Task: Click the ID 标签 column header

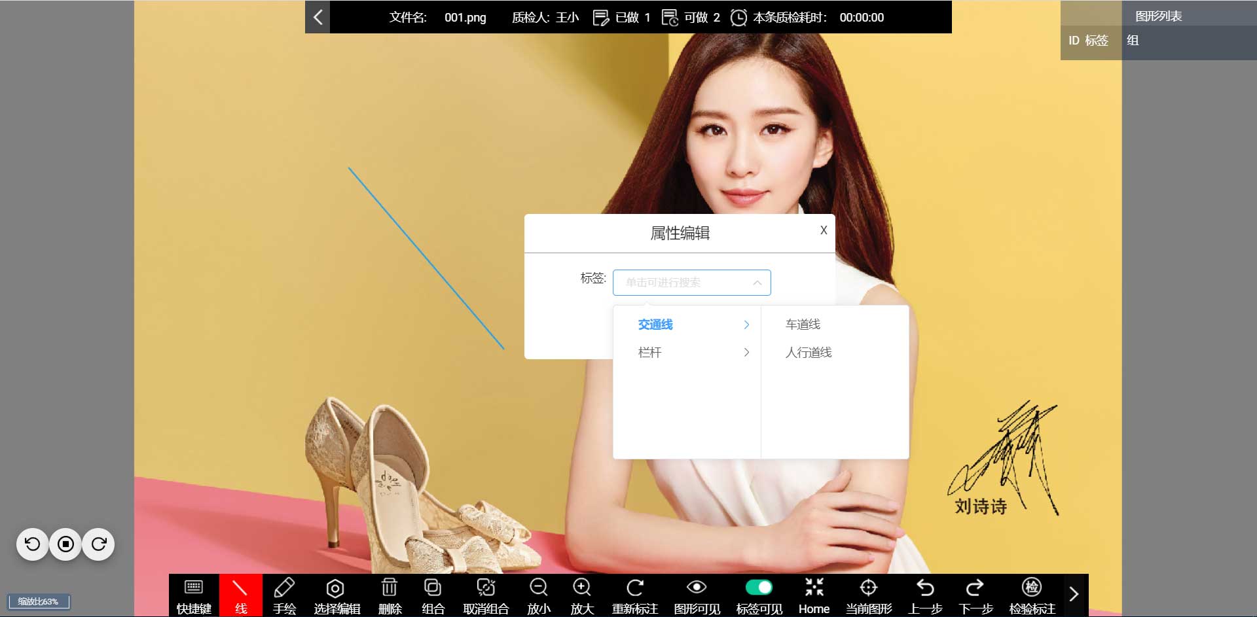Action: [1088, 41]
